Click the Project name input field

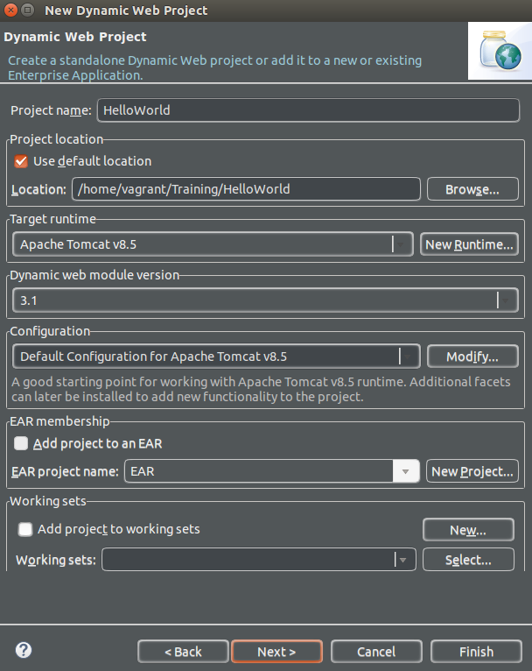click(x=308, y=110)
